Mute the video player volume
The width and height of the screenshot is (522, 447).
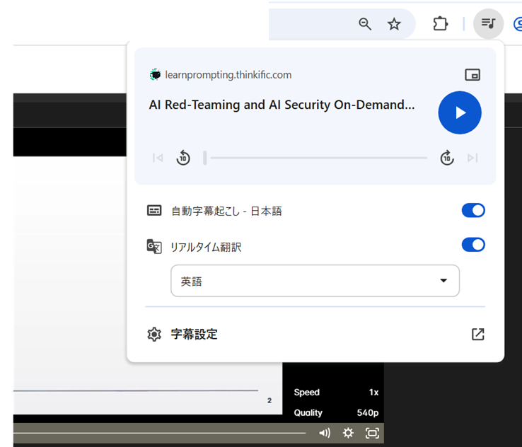(x=325, y=433)
